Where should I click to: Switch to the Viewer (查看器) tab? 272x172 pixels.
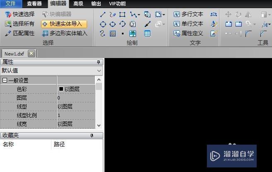tap(34, 4)
